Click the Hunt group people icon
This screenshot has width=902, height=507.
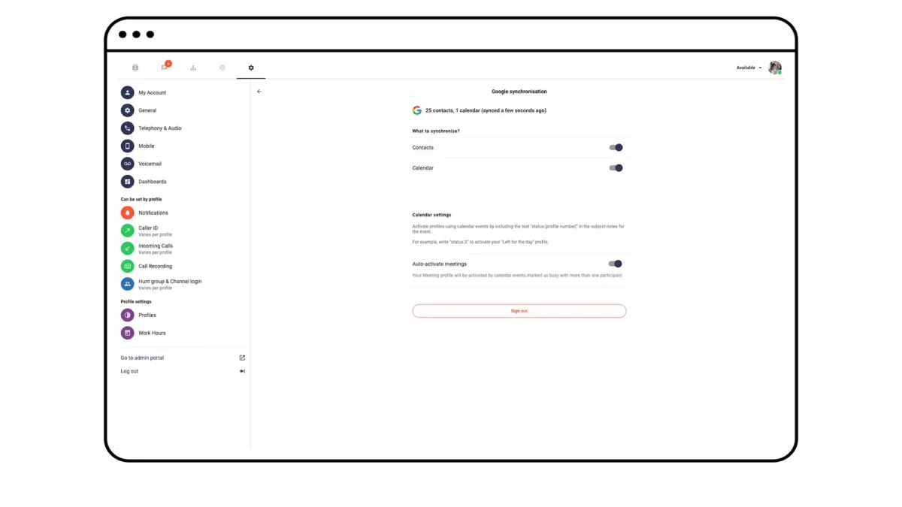pos(128,284)
